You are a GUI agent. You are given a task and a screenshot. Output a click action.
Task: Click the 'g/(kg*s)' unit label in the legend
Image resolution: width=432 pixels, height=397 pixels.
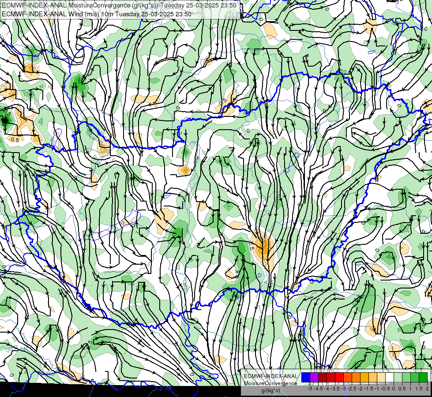(x=271, y=391)
